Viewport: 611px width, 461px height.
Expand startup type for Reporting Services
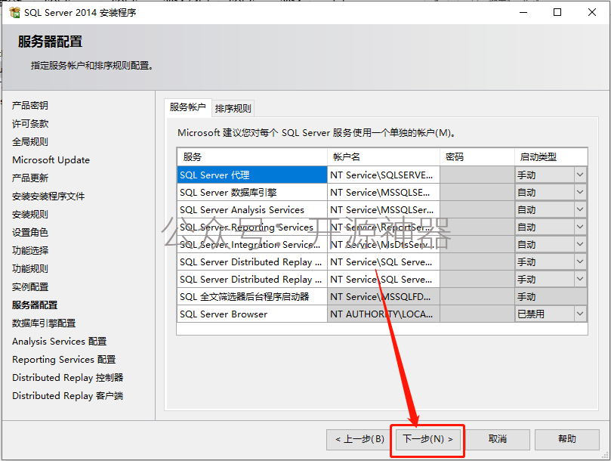point(580,227)
